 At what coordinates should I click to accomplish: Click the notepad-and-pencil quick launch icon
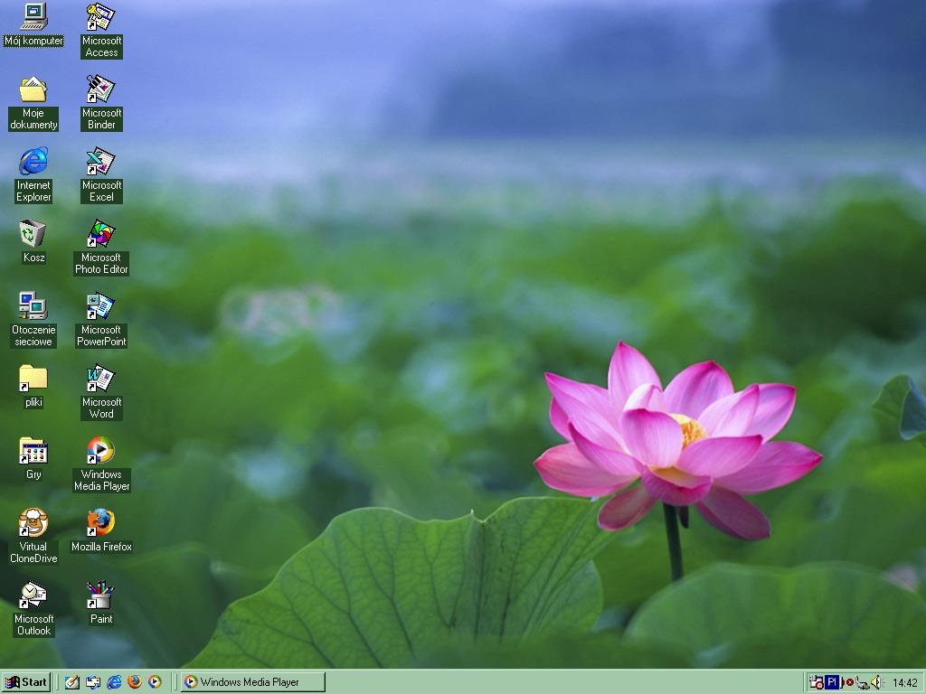click(72, 682)
